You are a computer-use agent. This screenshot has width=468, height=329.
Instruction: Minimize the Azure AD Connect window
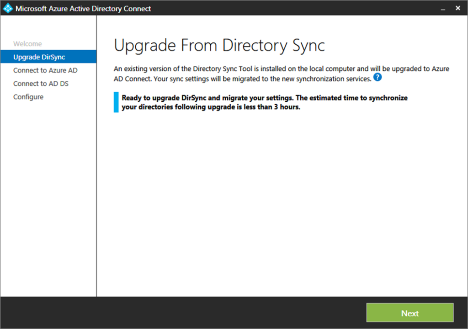tap(442, 8)
